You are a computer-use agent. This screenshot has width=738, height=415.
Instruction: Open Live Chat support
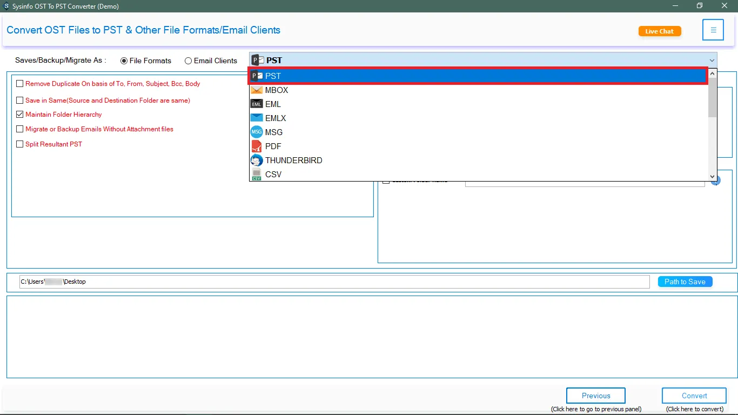coord(660,31)
